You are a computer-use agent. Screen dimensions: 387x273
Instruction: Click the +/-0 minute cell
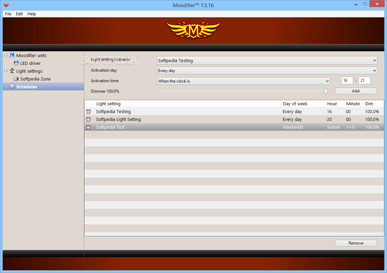350,127
